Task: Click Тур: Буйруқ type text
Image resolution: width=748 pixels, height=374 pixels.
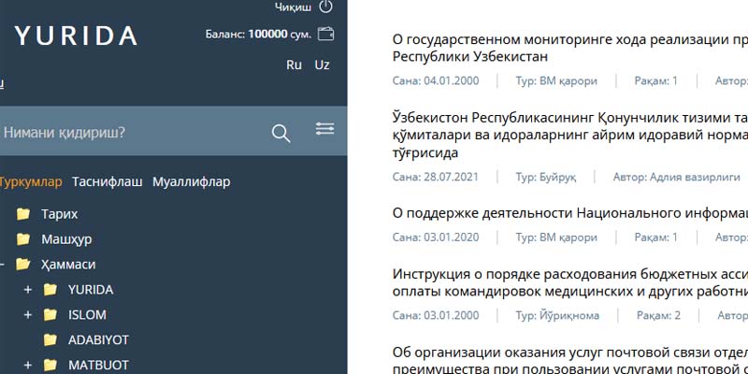Action: (x=546, y=178)
